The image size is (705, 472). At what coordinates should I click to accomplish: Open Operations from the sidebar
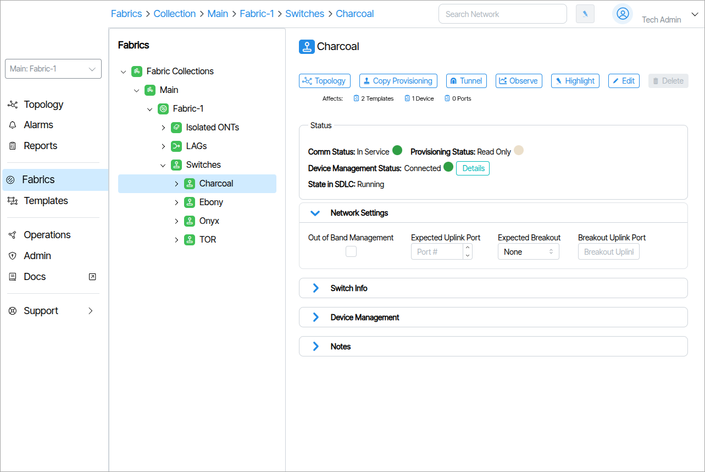(x=47, y=235)
